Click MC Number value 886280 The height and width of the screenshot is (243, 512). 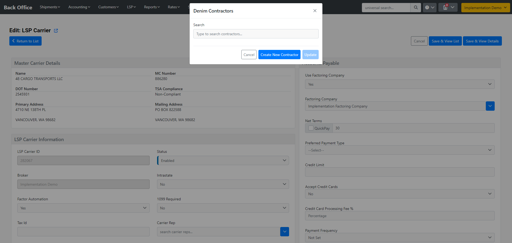click(161, 79)
